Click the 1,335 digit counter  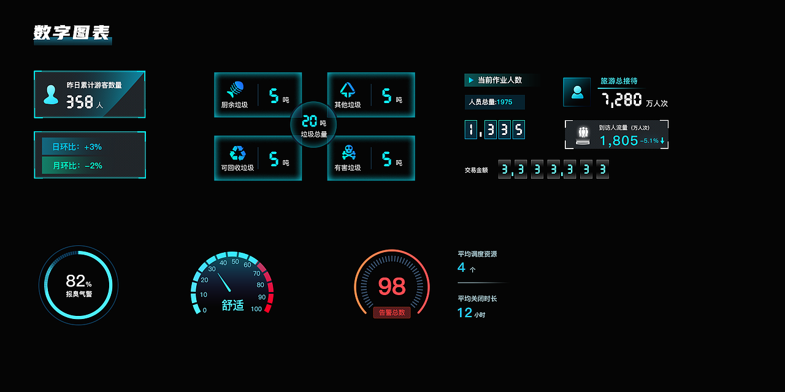point(494,129)
